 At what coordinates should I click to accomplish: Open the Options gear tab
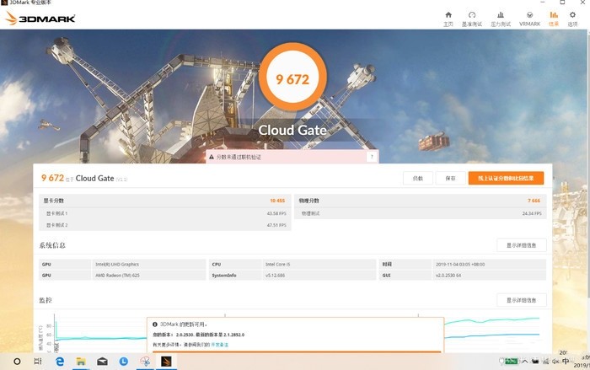tap(572, 19)
